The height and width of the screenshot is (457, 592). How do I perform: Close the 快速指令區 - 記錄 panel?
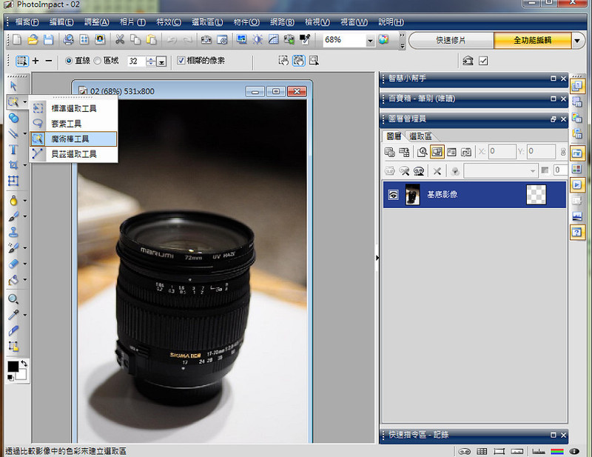tap(563, 435)
